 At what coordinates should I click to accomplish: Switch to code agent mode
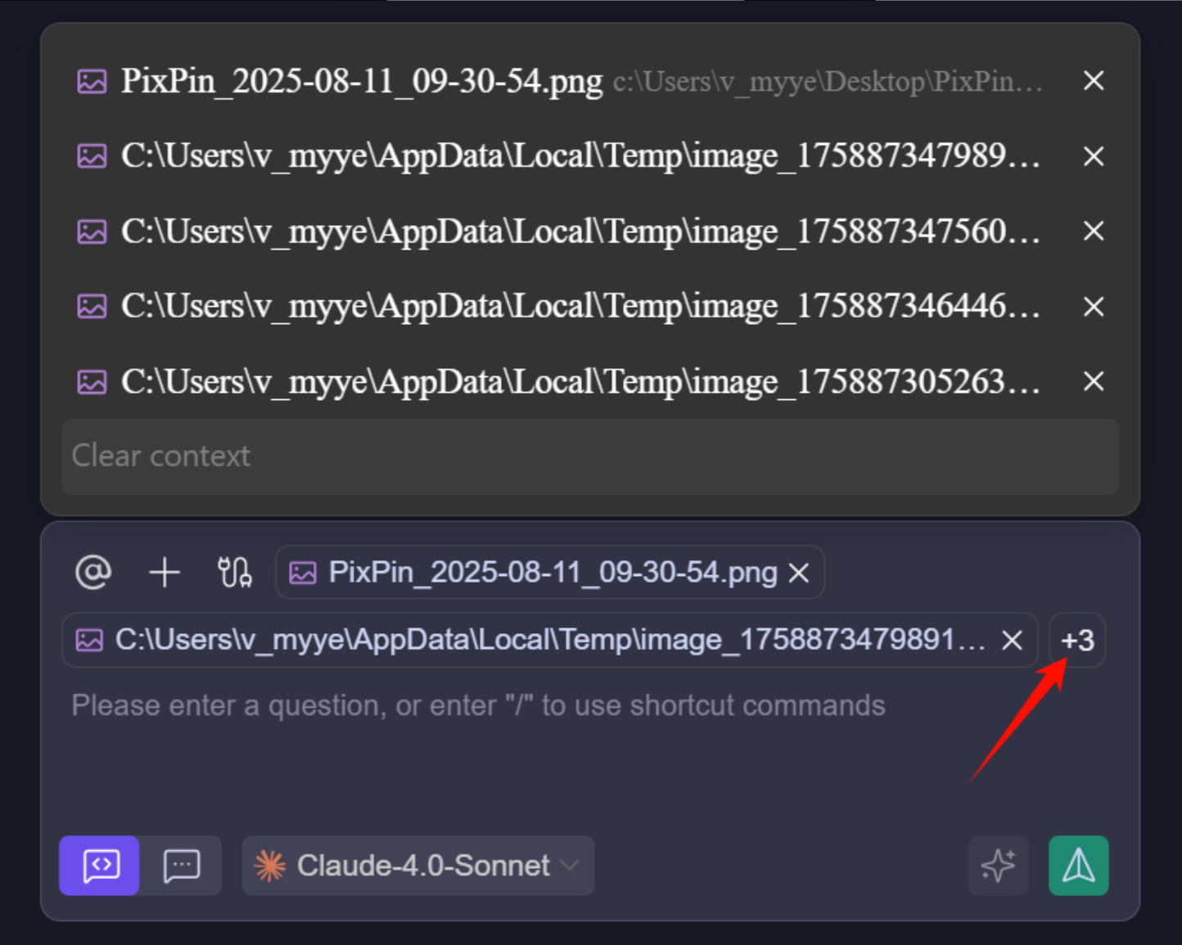[x=100, y=866]
